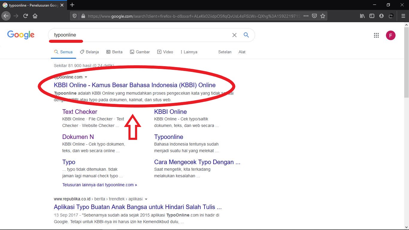Expand the dropdown arrow beside typoonline.com

(x=86, y=77)
